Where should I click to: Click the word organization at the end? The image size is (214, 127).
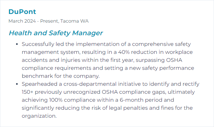pyautogui.click(x=39, y=116)
